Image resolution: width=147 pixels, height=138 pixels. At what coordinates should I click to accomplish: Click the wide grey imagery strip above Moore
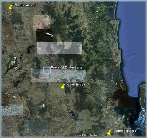(59, 48)
